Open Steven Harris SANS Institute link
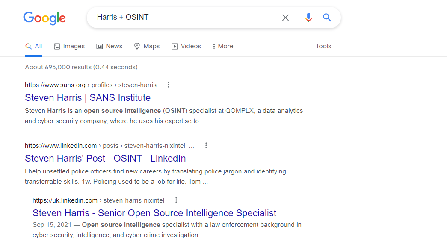 [x=88, y=97]
